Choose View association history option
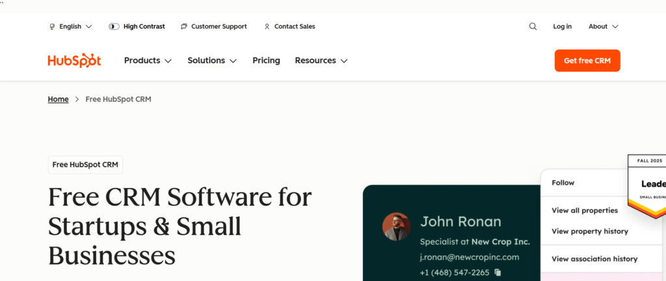The height and width of the screenshot is (281, 666). tap(594, 259)
